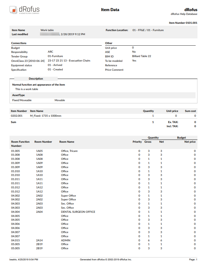
Task: Click BIM ID value Billiard Table 22
Action: click(x=141, y=56)
